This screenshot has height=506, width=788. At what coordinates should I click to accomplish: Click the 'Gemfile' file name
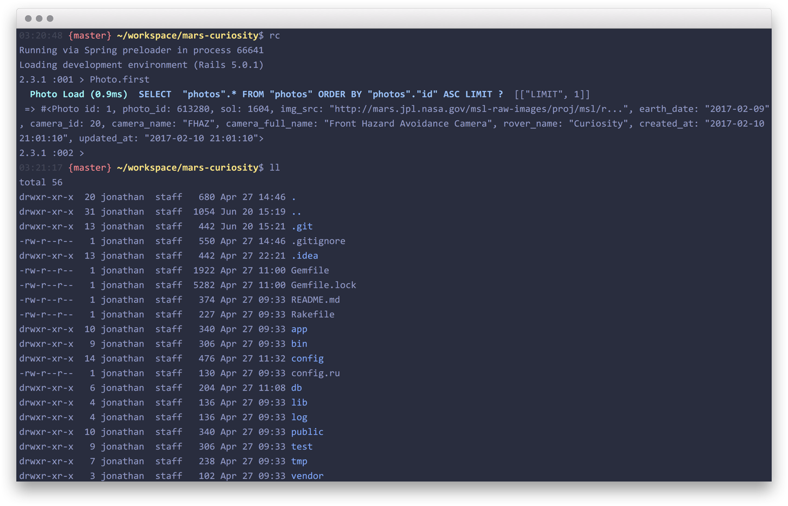point(310,270)
